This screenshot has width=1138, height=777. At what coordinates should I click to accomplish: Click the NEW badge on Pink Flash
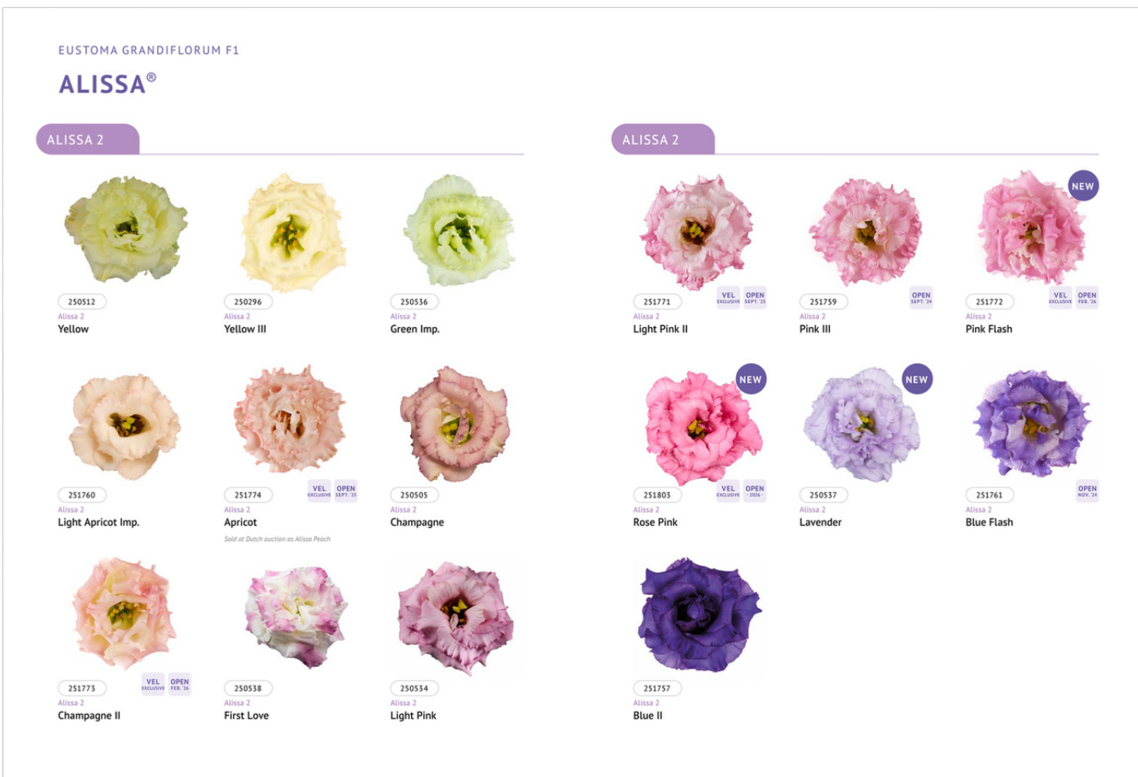[1083, 186]
